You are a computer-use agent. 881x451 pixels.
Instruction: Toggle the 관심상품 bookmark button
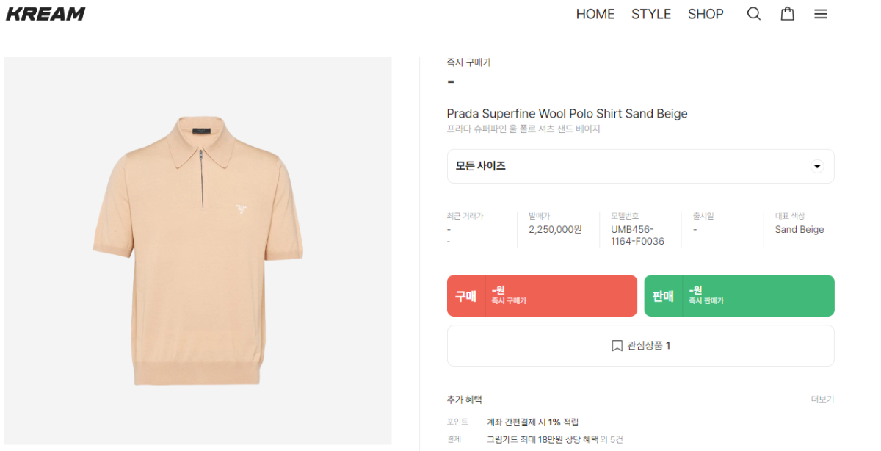coord(640,345)
